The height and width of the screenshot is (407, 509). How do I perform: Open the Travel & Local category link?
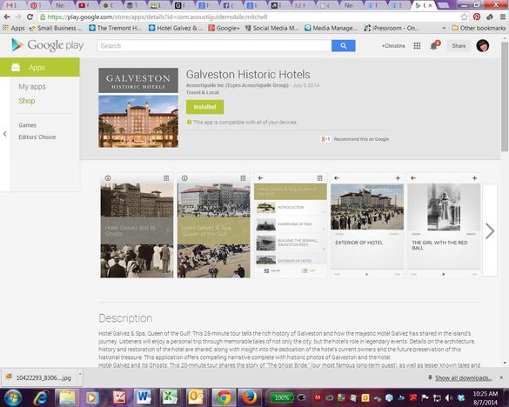[202, 92]
